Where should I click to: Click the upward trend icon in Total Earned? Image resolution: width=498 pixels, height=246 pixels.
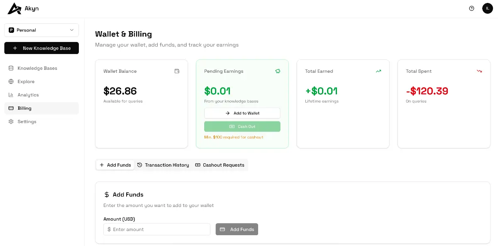point(378,71)
